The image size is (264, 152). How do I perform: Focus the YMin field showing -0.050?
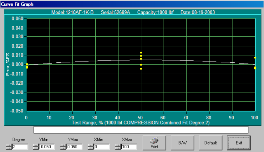[x=47, y=147]
